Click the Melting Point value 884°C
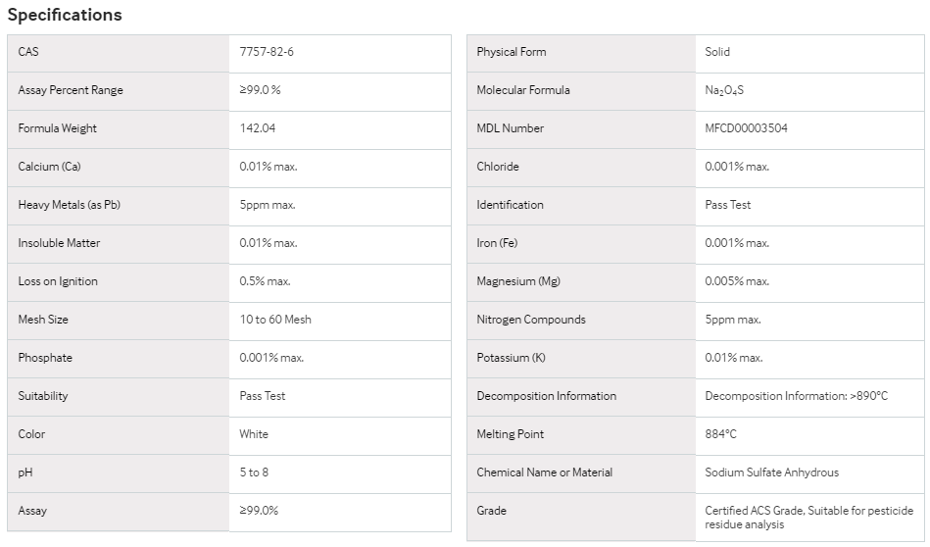The width and height of the screenshot is (930, 547). [x=720, y=434]
